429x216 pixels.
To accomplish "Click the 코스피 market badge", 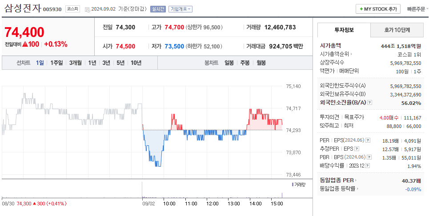I will [72, 9].
